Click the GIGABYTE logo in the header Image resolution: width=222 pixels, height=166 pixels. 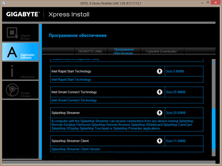[x=23, y=15]
